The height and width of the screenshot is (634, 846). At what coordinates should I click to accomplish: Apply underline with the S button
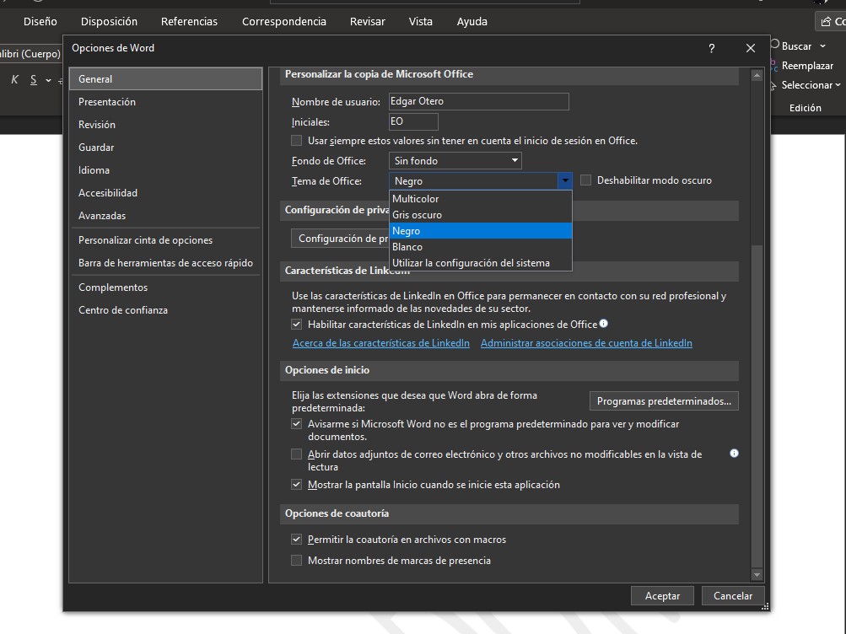[34, 80]
